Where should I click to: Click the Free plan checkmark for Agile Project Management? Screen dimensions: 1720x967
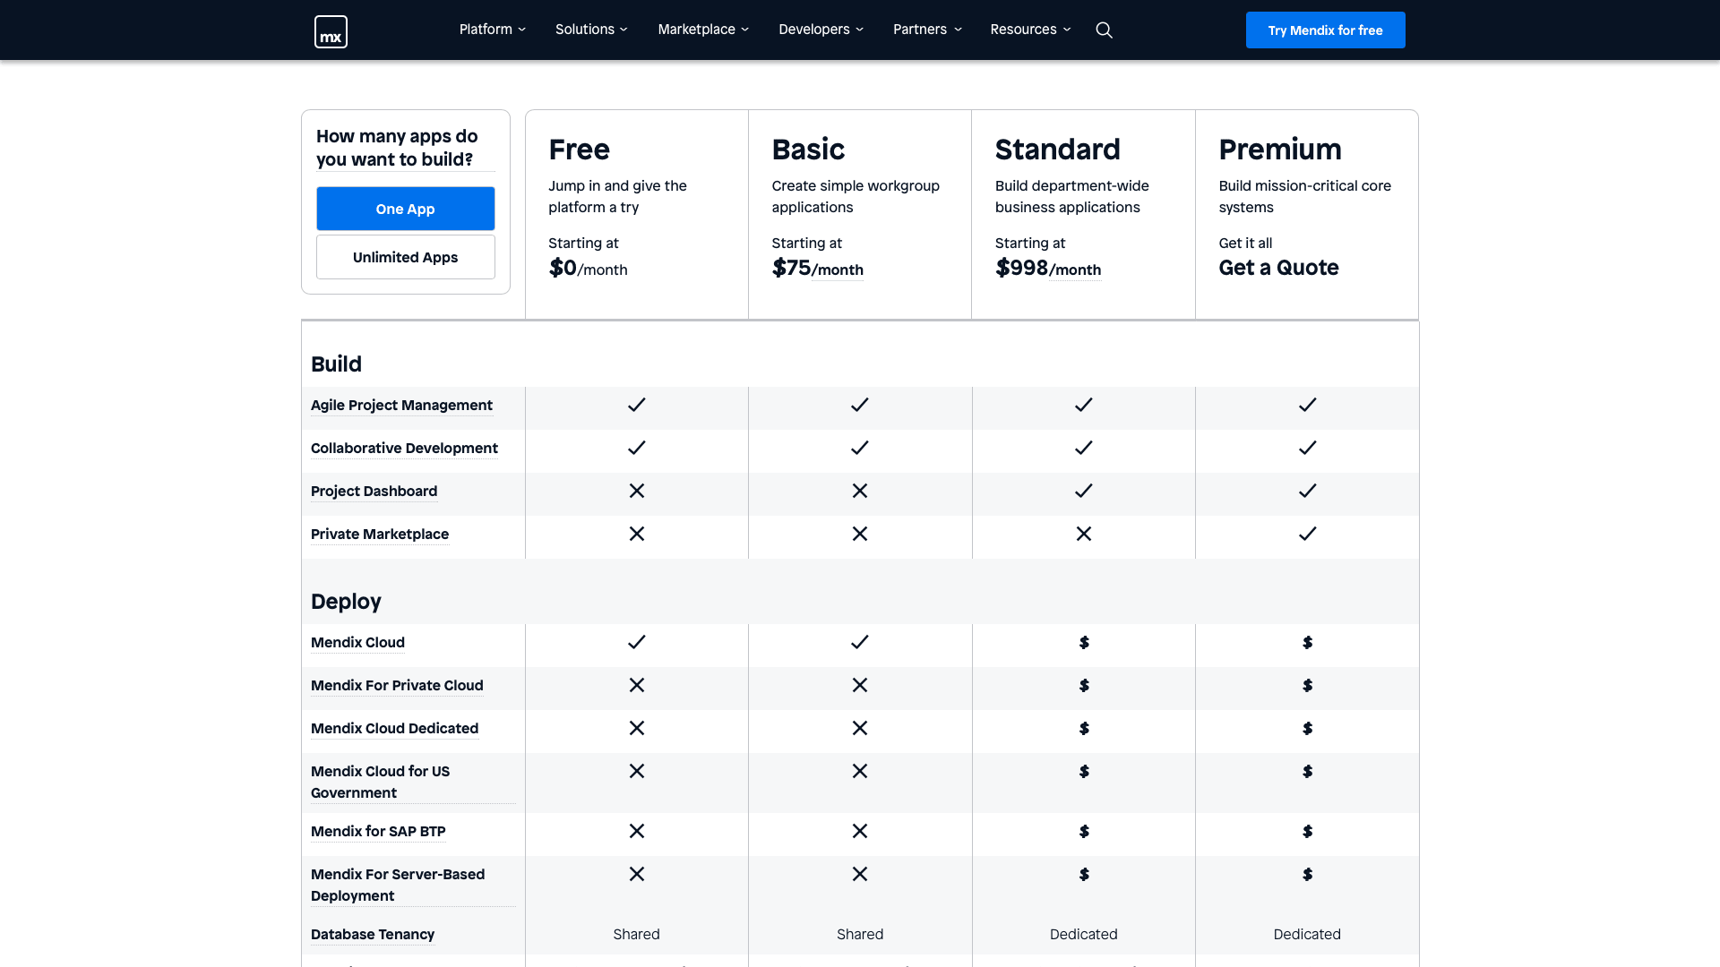point(637,405)
